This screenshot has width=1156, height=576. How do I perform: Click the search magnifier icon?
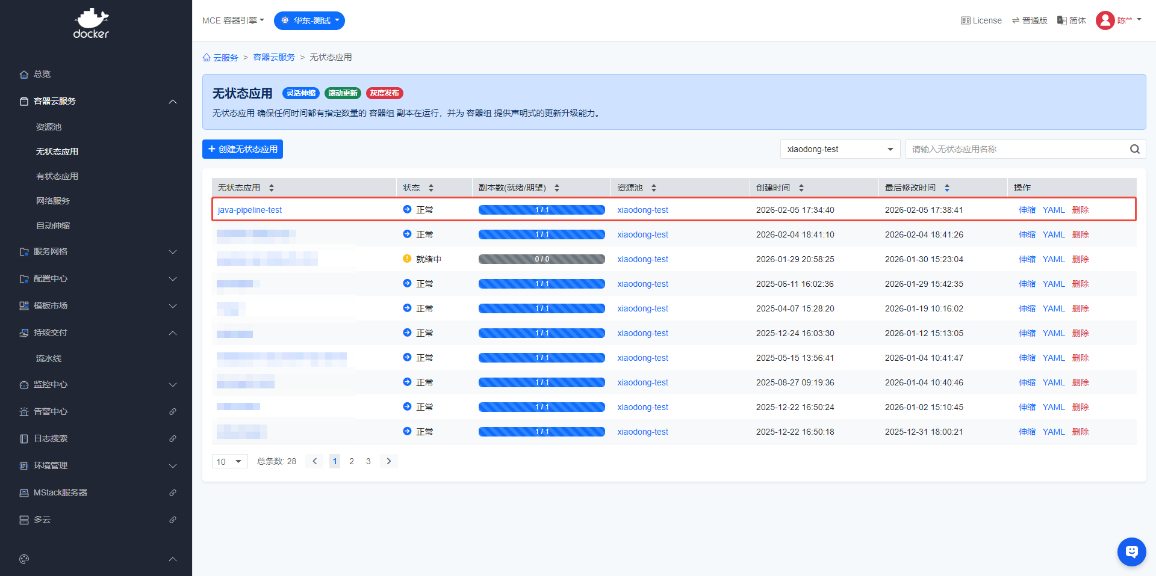[1134, 149]
